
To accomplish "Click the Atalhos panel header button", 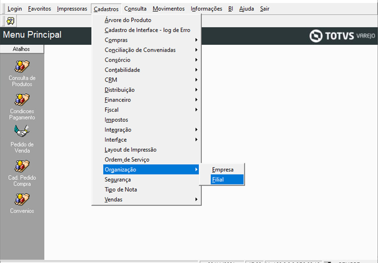I will tap(22, 49).
